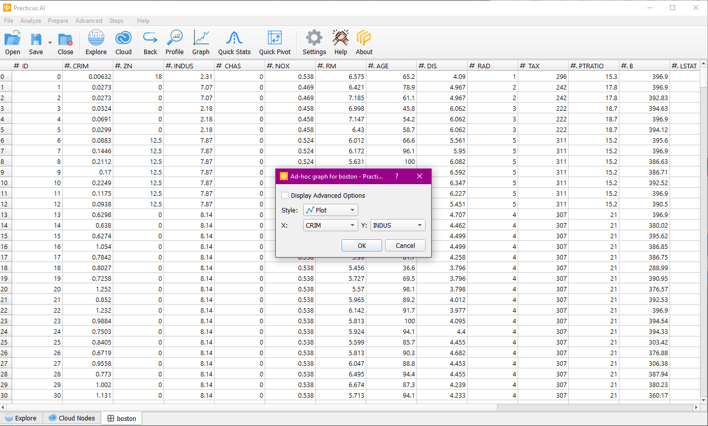Click the About icon
Screen dimensions: 708x426
click(x=364, y=42)
